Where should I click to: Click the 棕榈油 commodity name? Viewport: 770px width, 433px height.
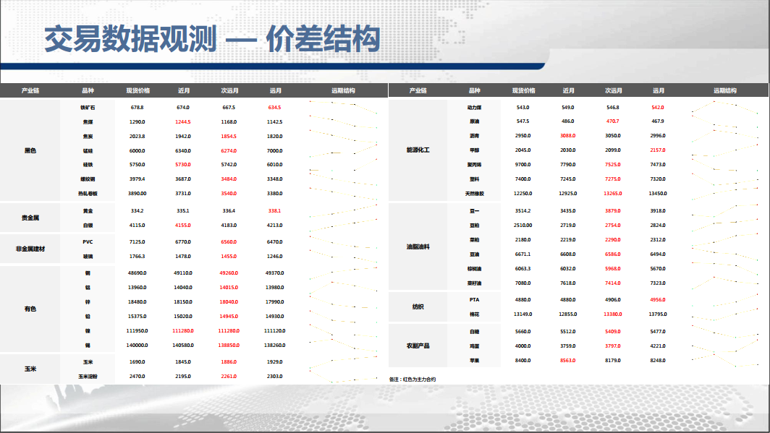click(475, 269)
